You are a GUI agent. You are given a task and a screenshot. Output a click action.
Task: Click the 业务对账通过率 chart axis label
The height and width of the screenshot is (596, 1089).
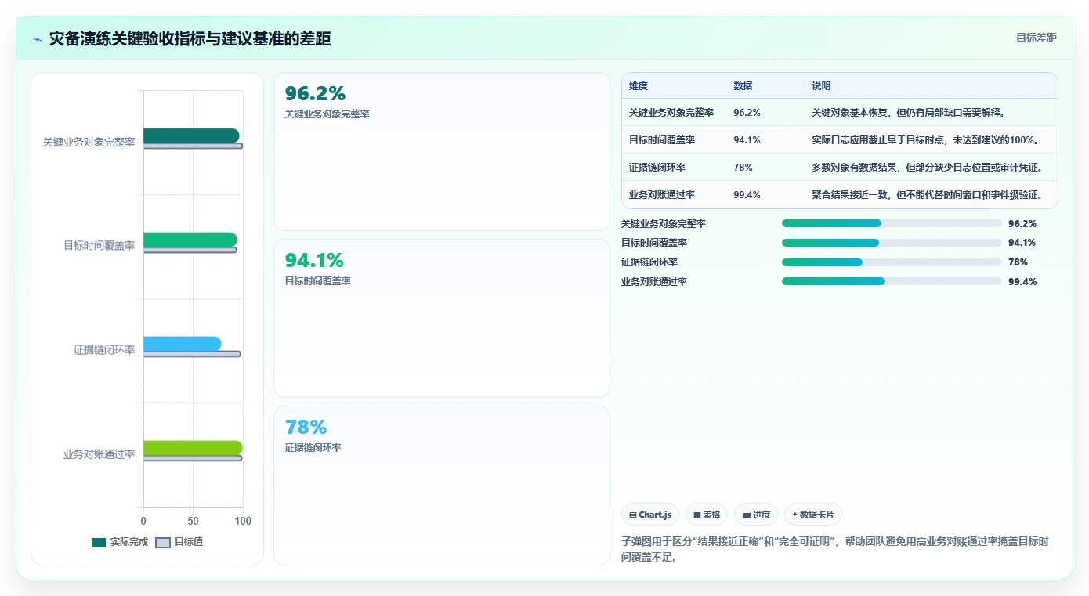[x=99, y=454]
